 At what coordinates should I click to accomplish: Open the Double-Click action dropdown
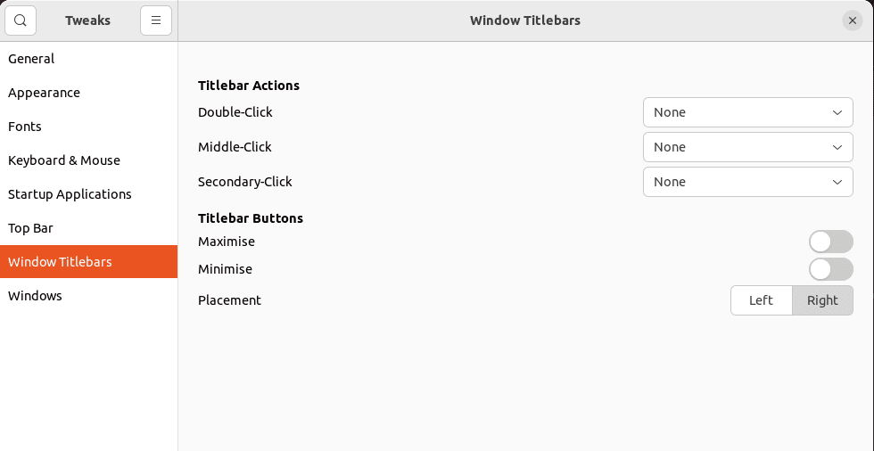coord(747,112)
